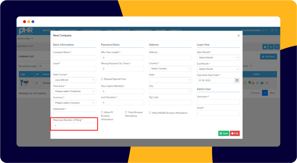This screenshot has height=163, width=297.
Task: Click the company list search box
Action: (x=263, y=66)
